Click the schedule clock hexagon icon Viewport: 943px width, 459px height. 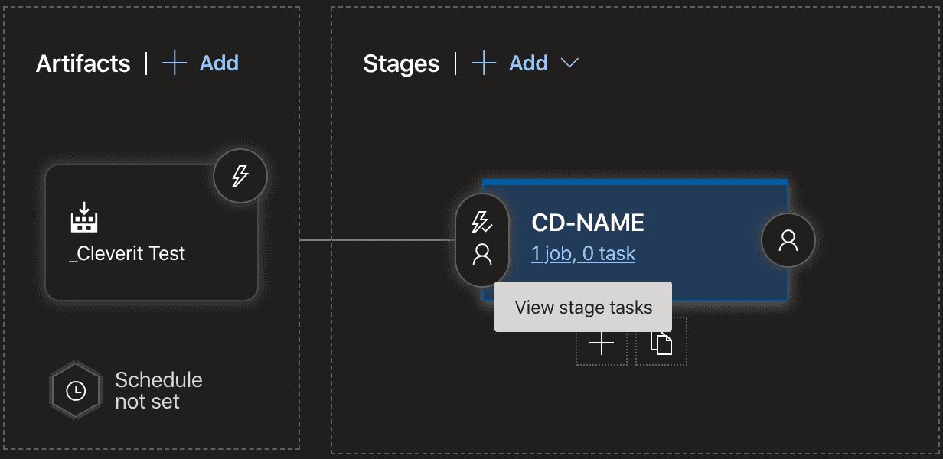click(76, 390)
